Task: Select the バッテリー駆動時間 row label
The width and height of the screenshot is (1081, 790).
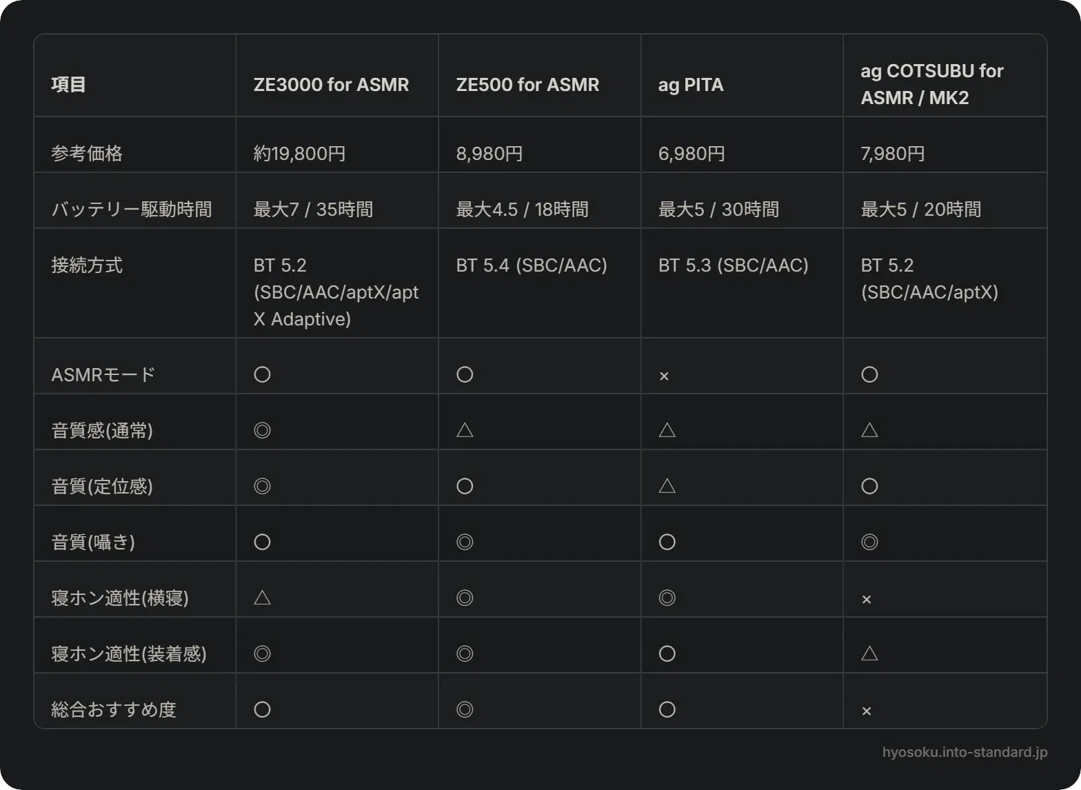Action: coord(132,209)
